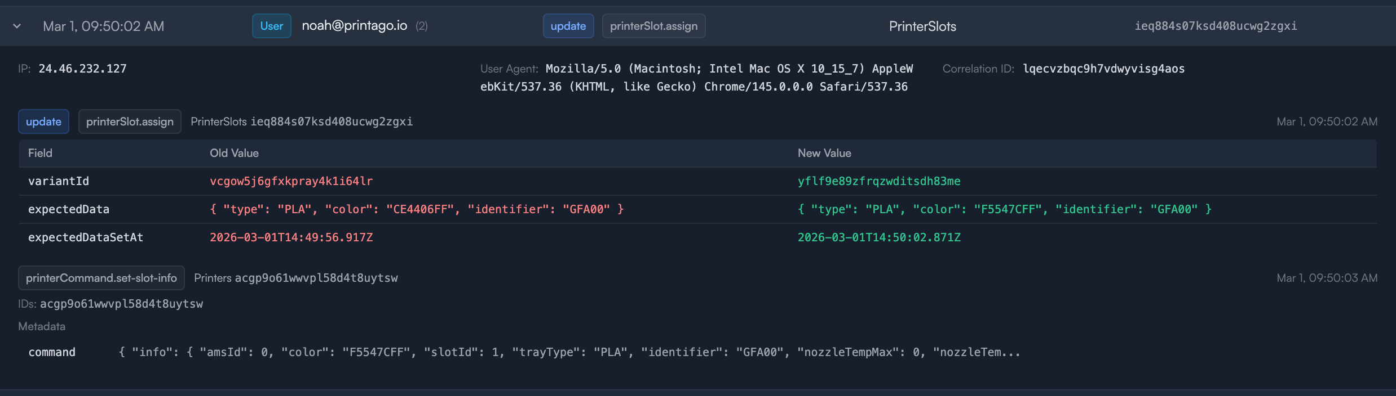Image resolution: width=1396 pixels, height=396 pixels.
Task: Select Printers acgp9o61wwvpl58d4t8uytsw label
Action: (296, 278)
